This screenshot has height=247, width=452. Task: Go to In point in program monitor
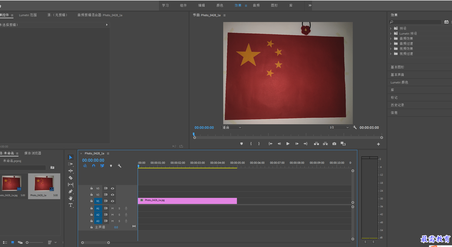[x=270, y=144]
